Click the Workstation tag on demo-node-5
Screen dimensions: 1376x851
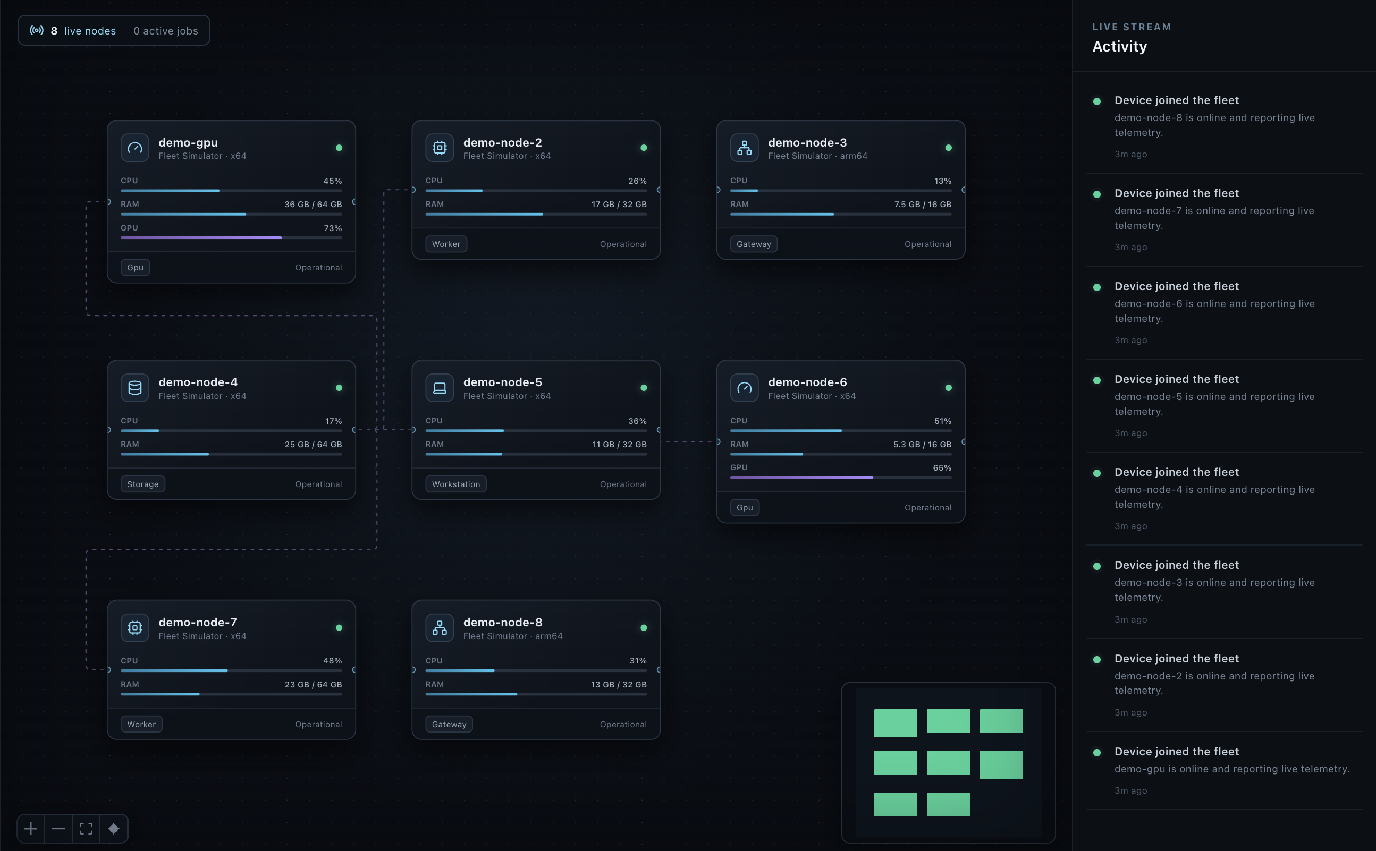[456, 484]
